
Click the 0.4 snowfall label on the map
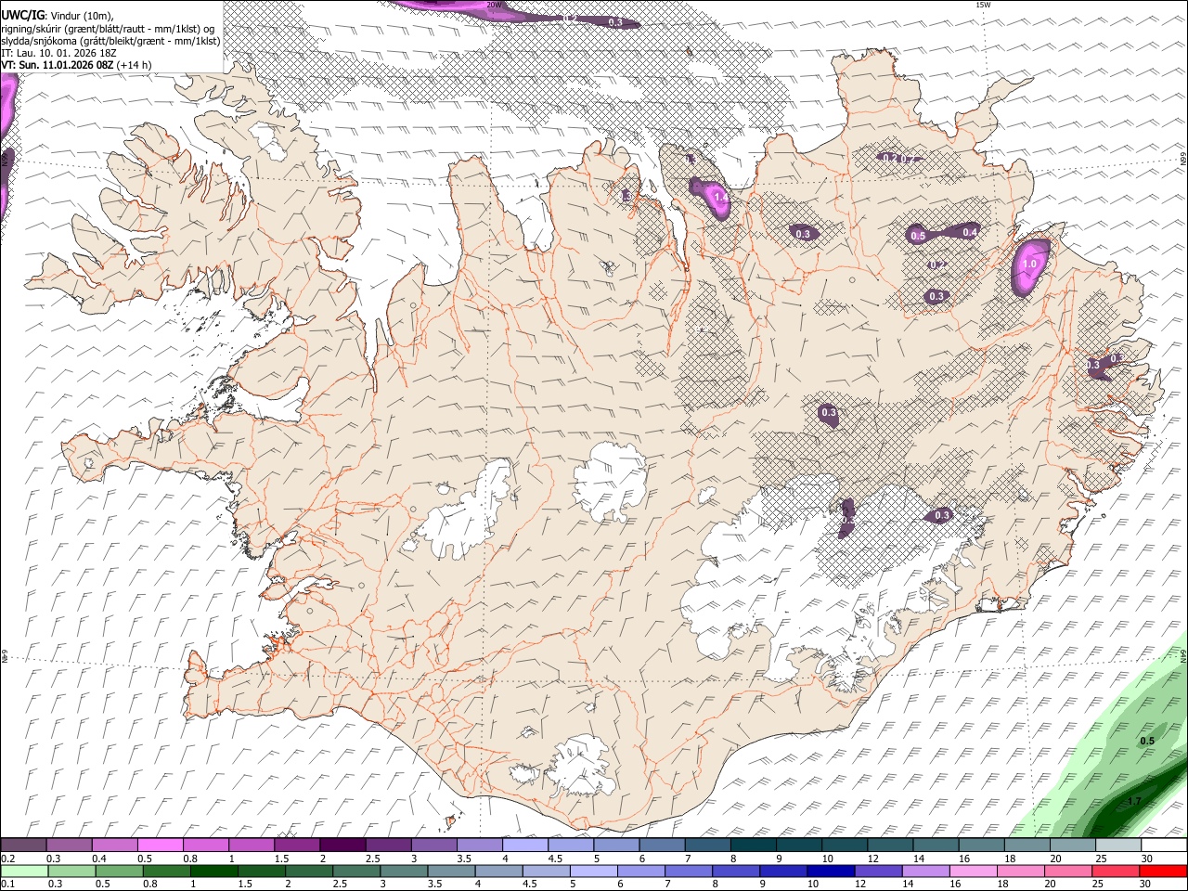[x=970, y=232]
